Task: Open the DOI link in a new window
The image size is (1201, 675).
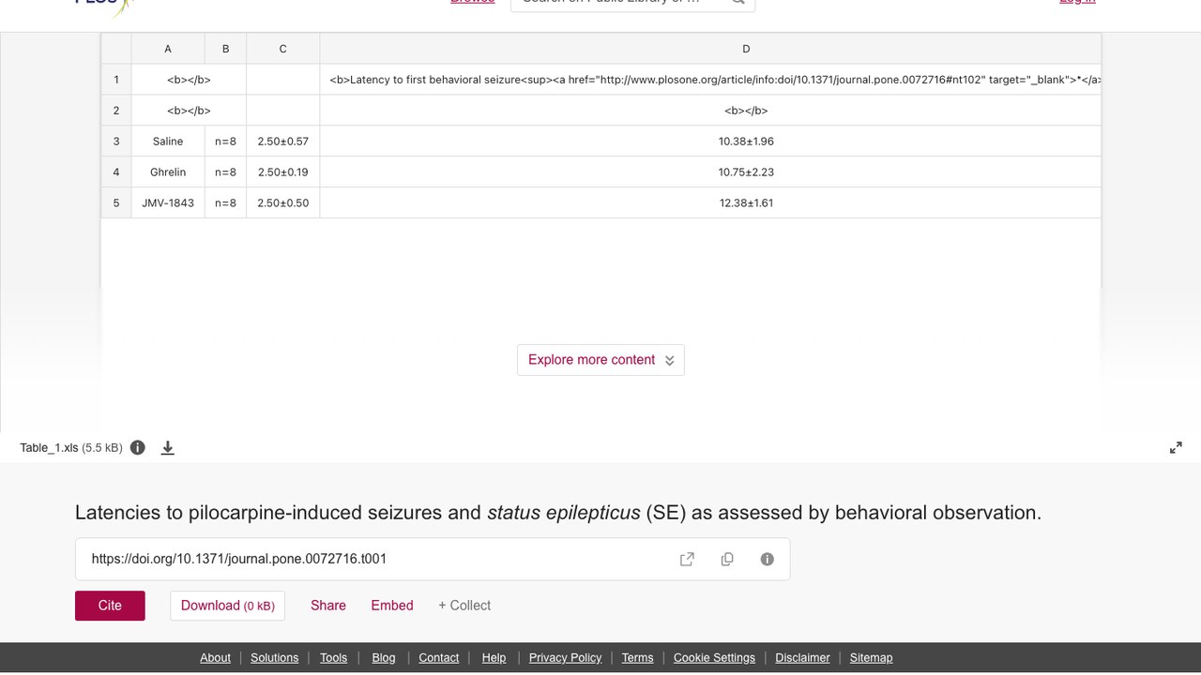Action: coord(687,559)
